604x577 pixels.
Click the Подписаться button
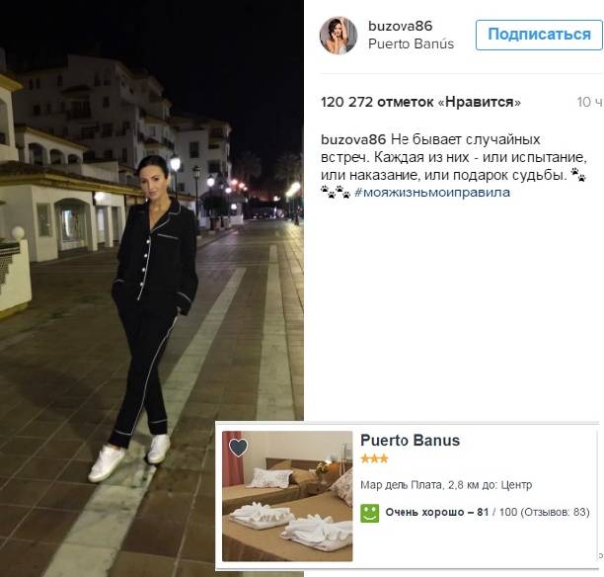point(539,35)
